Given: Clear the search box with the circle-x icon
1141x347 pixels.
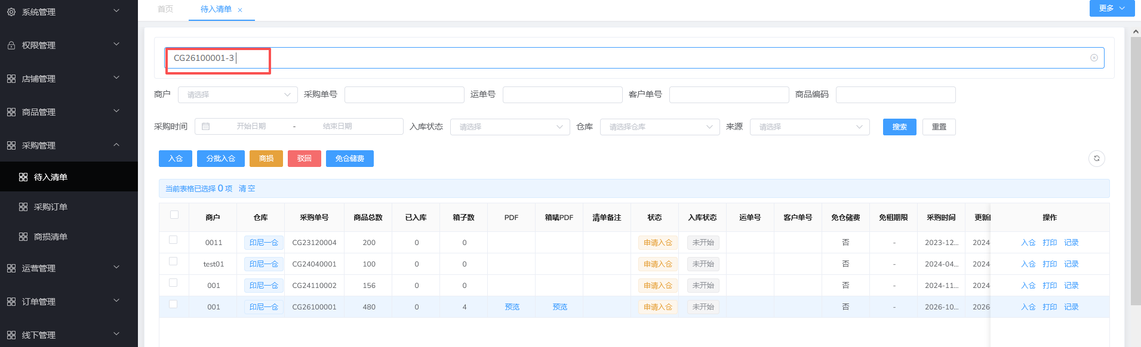Looking at the screenshot, I should tap(1094, 58).
